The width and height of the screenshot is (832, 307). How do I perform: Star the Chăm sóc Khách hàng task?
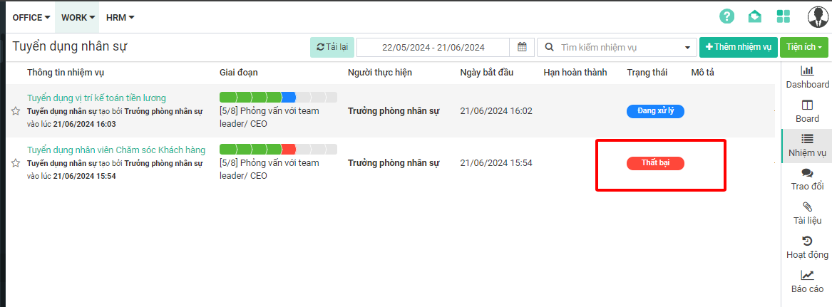pos(16,163)
